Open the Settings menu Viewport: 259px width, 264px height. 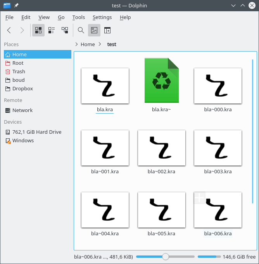click(102, 17)
